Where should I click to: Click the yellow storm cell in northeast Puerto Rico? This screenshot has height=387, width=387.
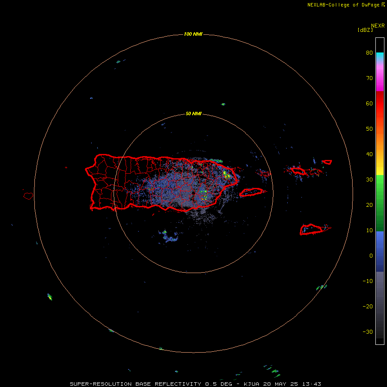point(226,174)
